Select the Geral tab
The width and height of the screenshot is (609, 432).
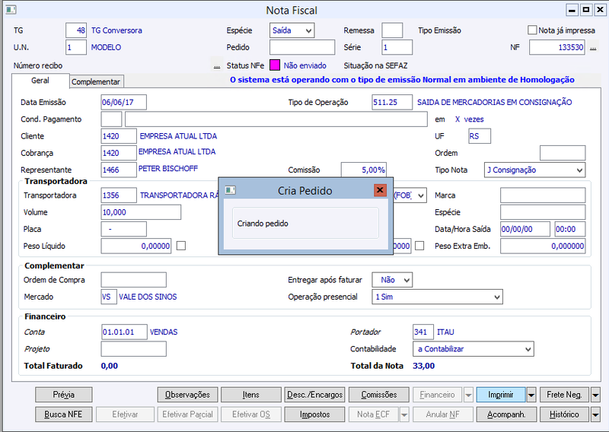click(x=40, y=81)
